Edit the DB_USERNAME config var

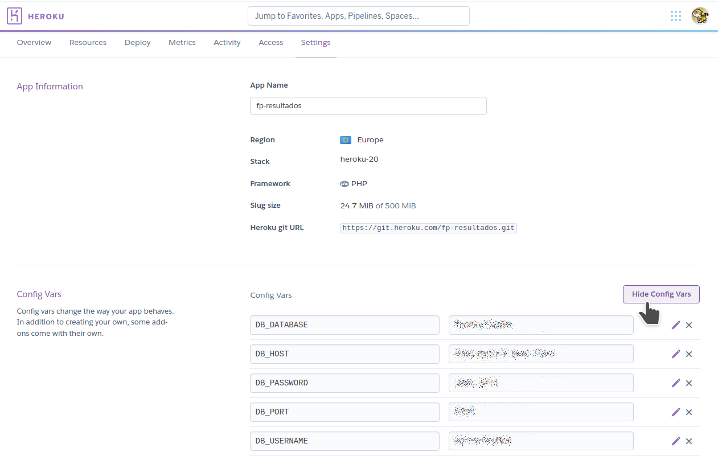tap(676, 441)
